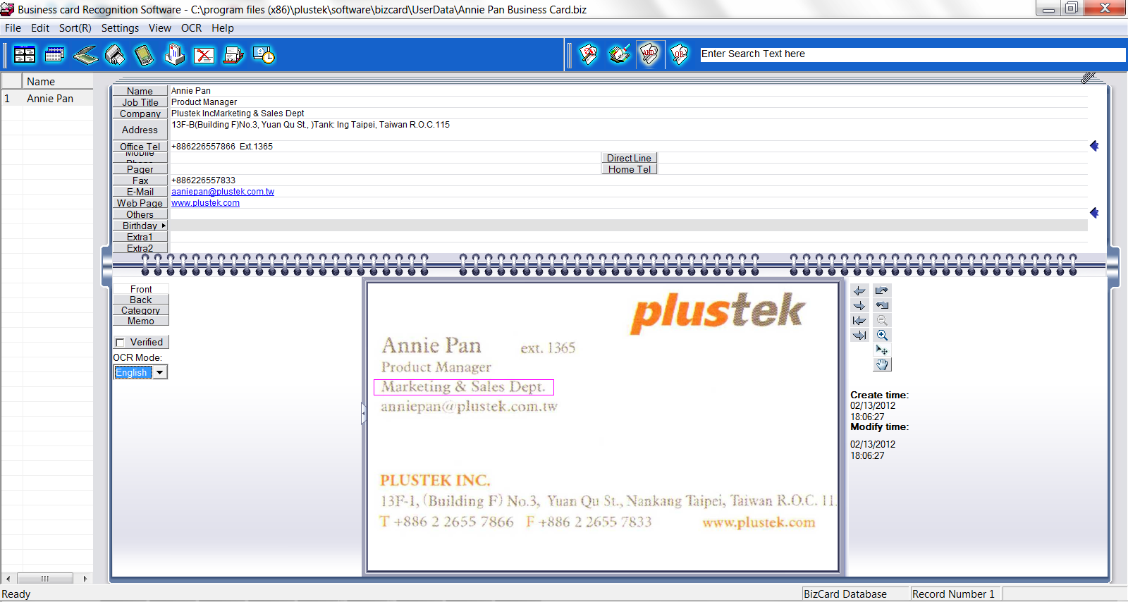Click the Address field label
The width and height of the screenshot is (1128, 602).
click(140, 130)
